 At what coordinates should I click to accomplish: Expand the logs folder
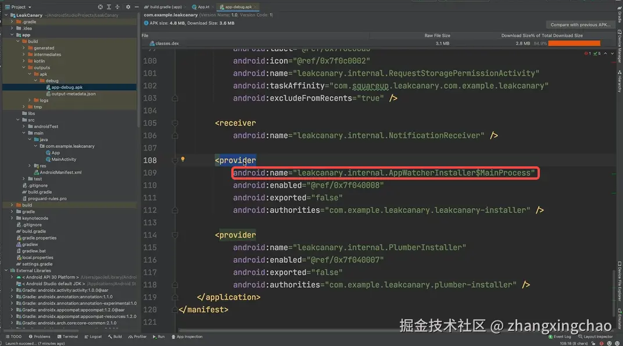[x=30, y=100]
